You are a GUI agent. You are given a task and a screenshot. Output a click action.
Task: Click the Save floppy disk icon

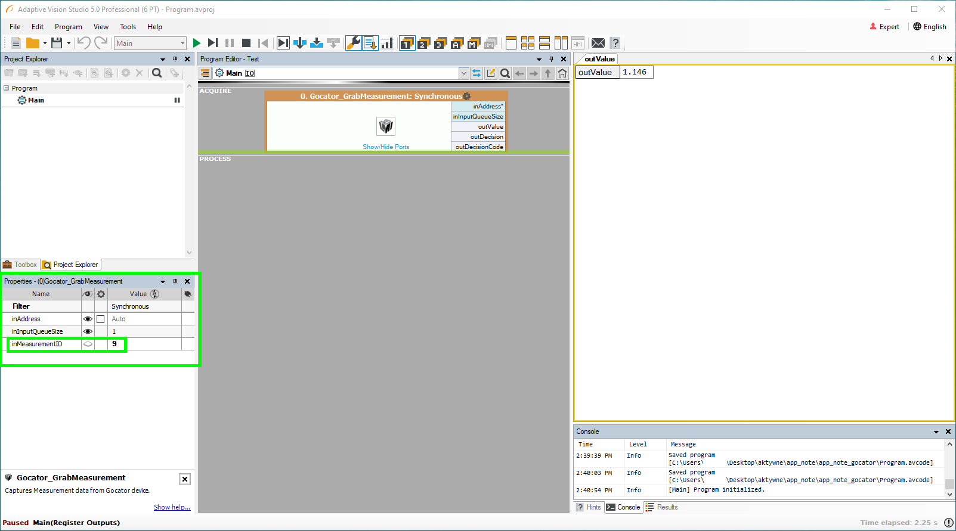click(57, 43)
